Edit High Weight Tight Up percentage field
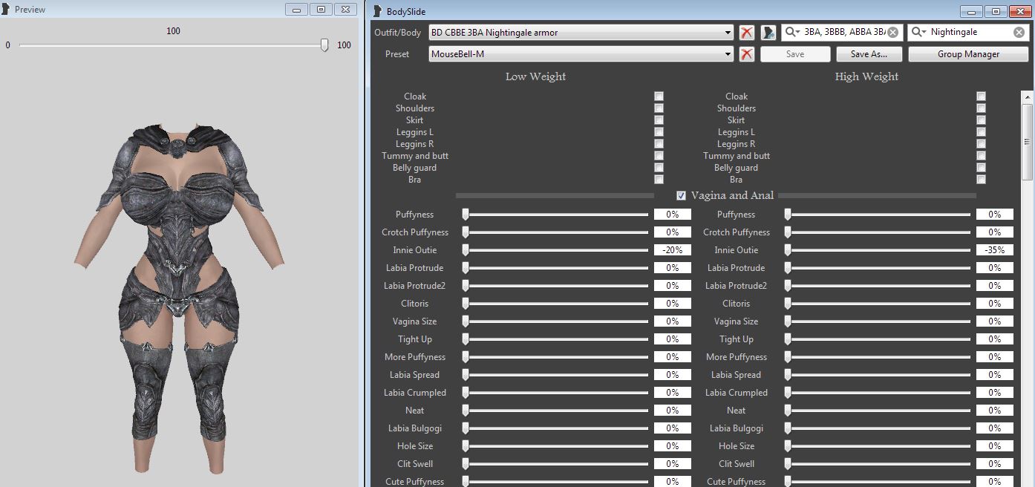This screenshot has height=487, width=1035. 994,339
